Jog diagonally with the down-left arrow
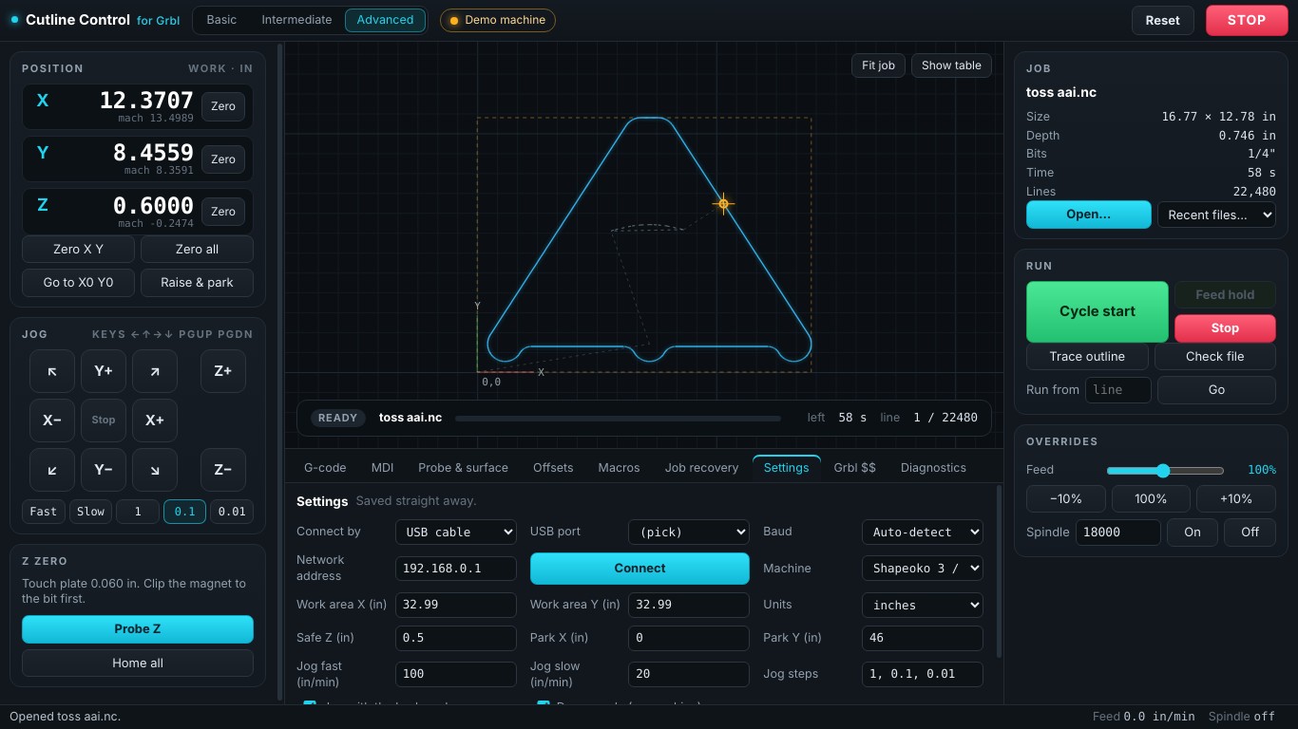Screen dimensions: 1298x729 coord(52,470)
